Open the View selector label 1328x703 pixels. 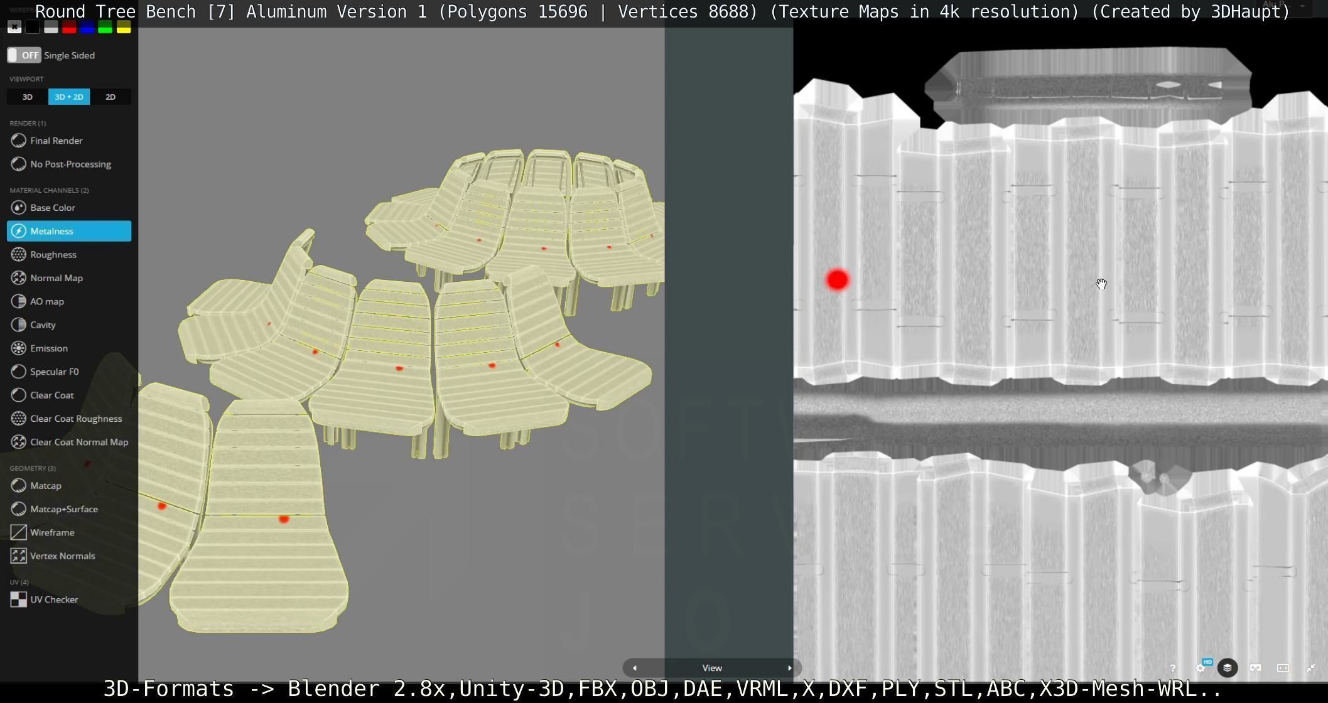pos(711,668)
